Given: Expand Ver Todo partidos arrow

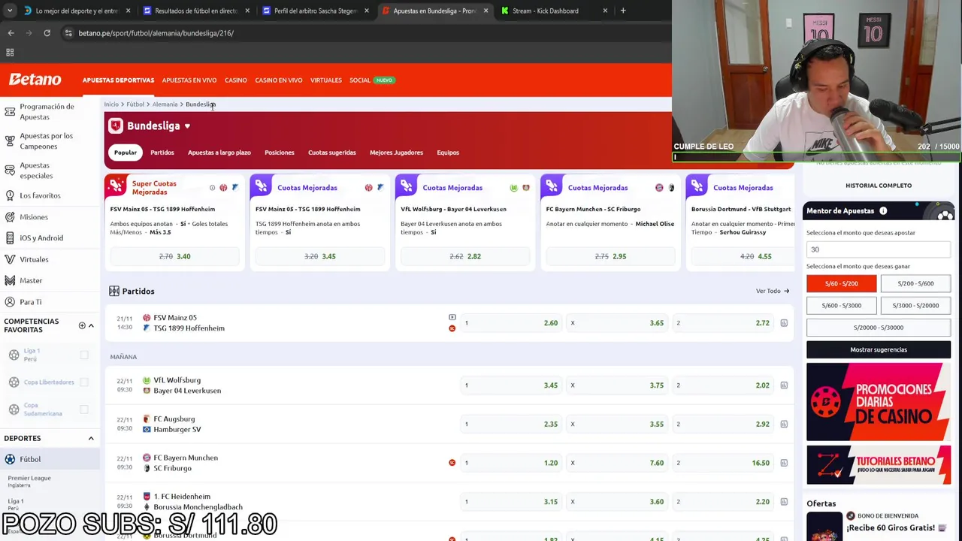Looking at the screenshot, I should [x=787, y=291].
